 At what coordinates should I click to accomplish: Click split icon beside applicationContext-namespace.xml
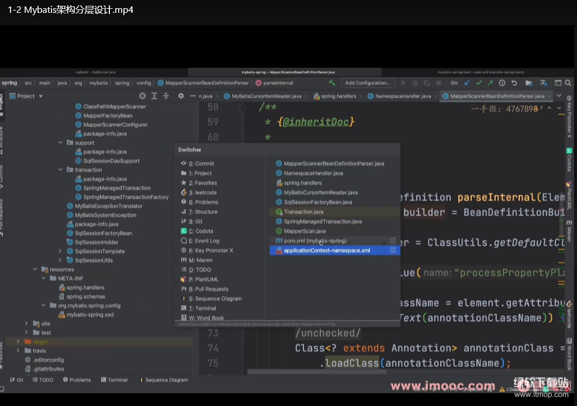click(393, 251)
